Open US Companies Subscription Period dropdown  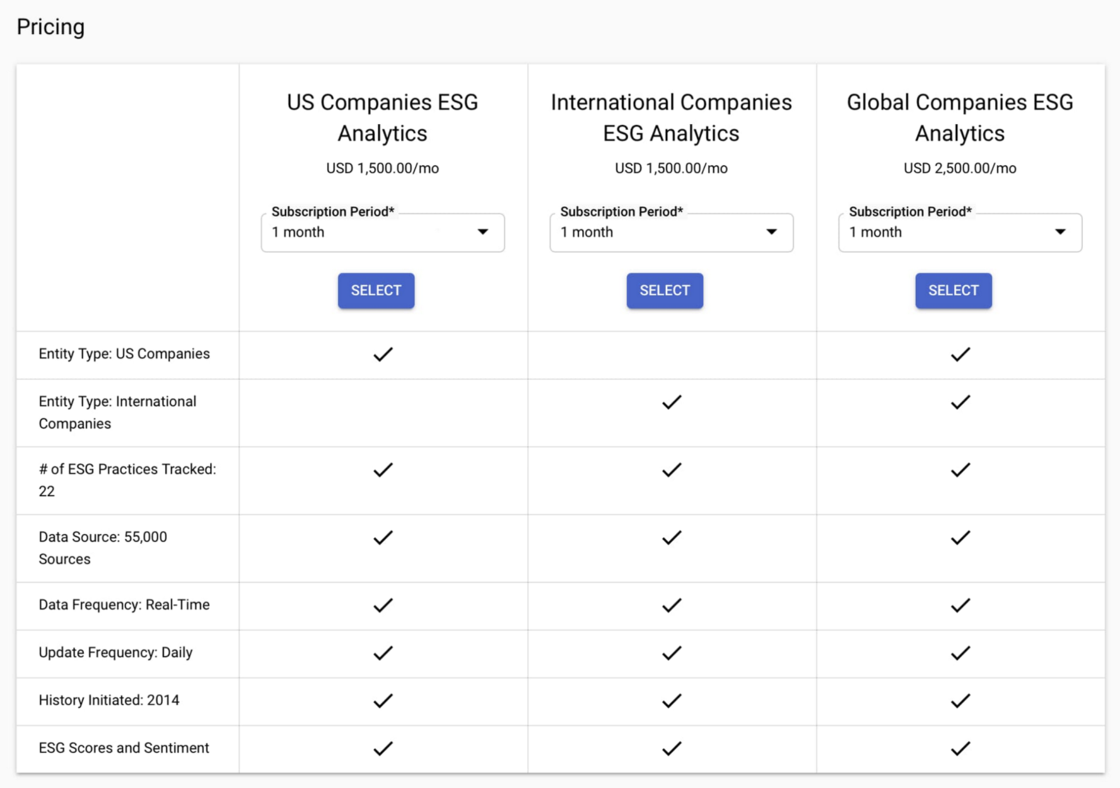382,233
